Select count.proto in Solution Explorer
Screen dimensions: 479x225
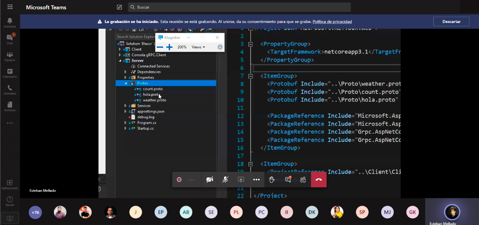click(153, 89)
